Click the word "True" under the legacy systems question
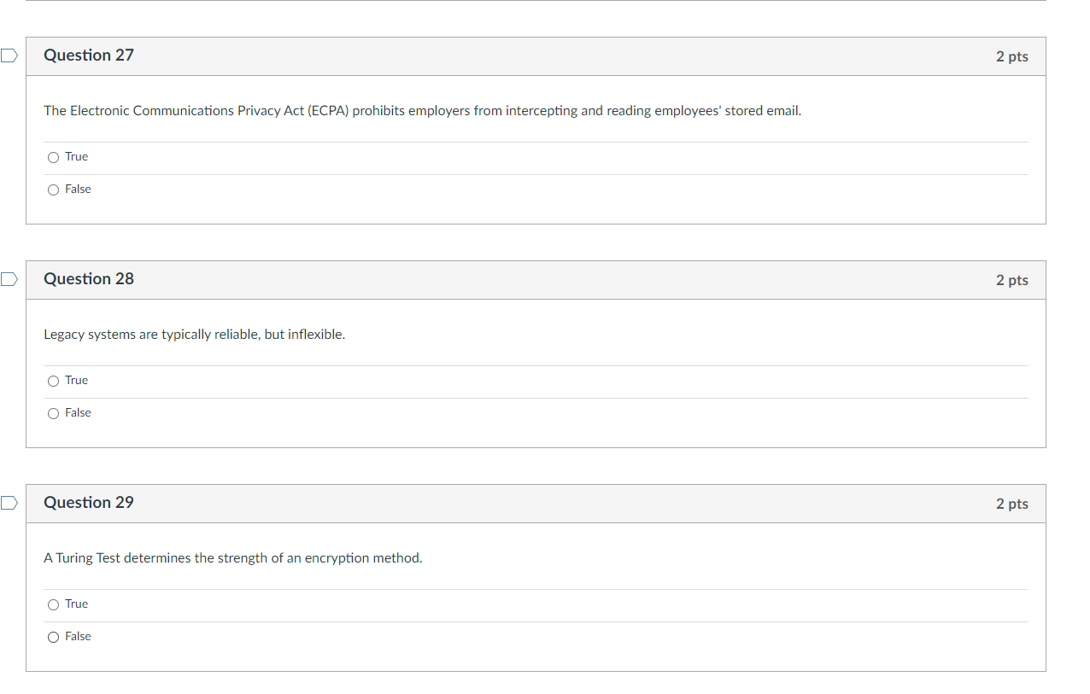Screen dimensions: 1090x694 point(76,381)
